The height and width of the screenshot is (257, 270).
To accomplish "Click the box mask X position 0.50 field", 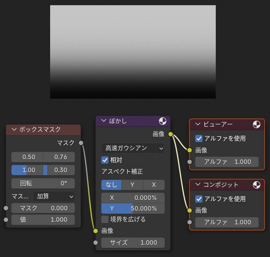I will pos(27,157).
